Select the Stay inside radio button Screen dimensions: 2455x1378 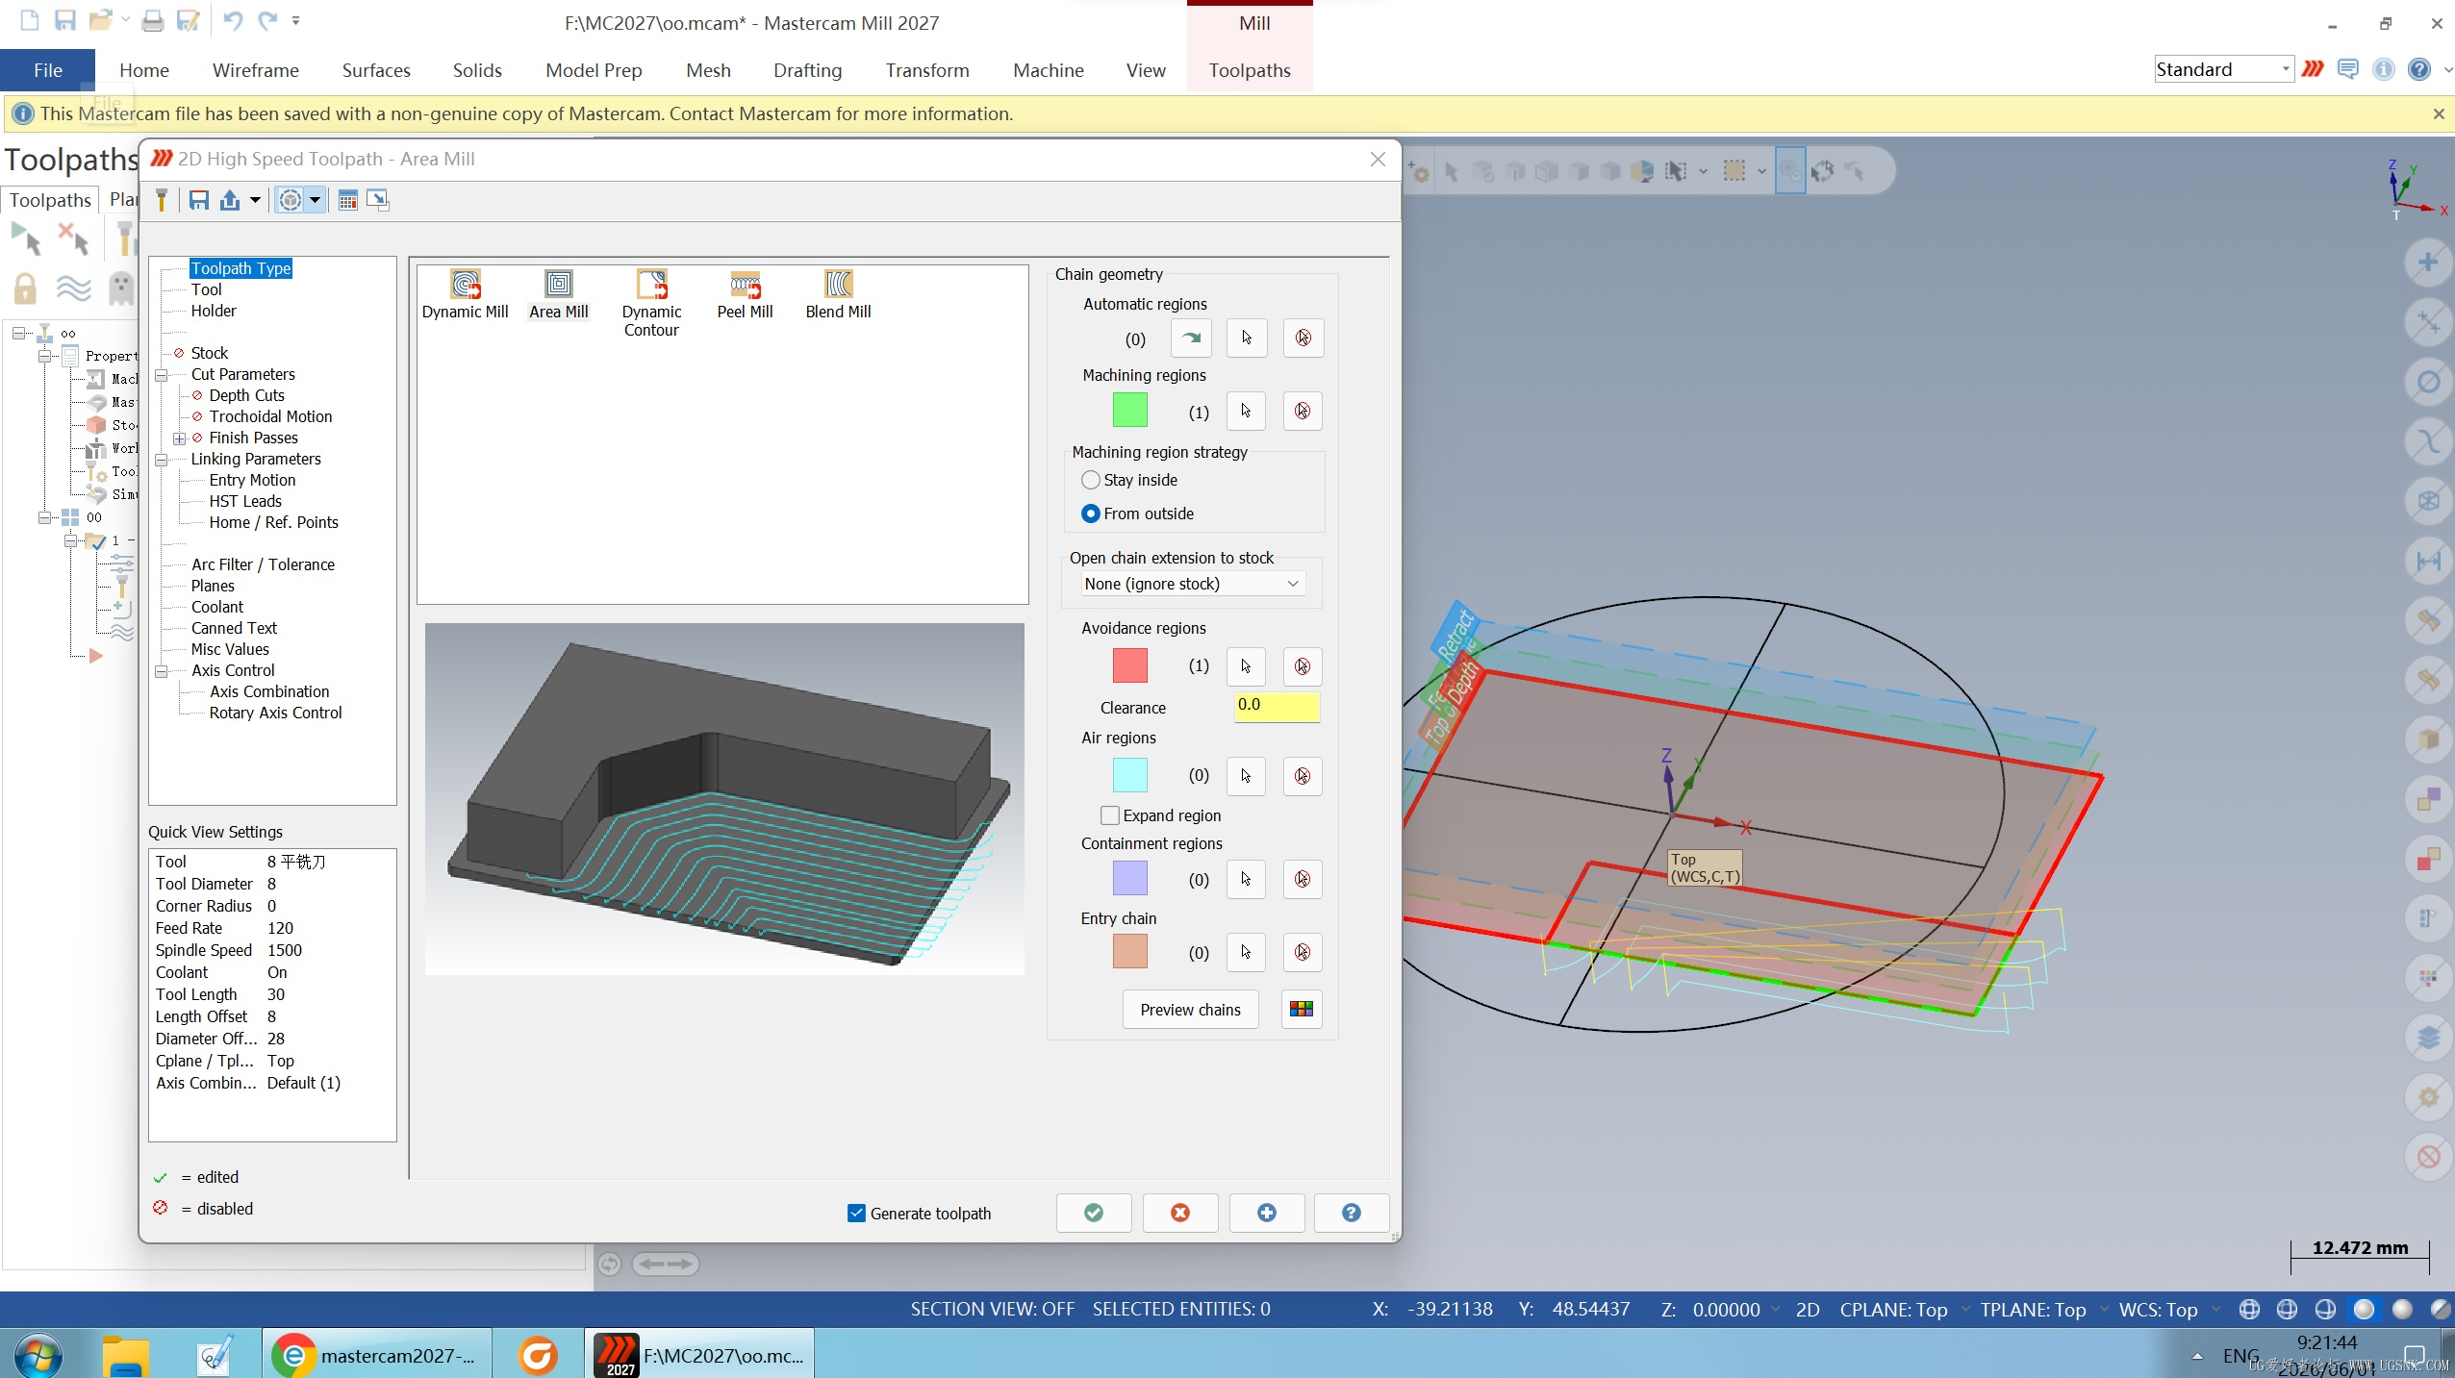(x=1091, y=480)
